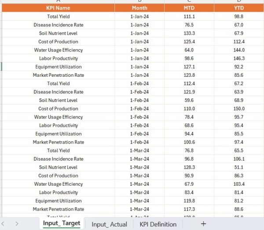Open the KPI Definition sheet tab
This screenshot has width=264, height=230.
click(158, 224)
